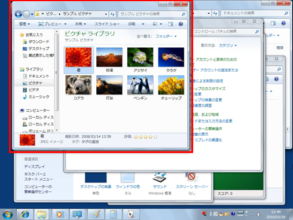The width and height of the screenshot is (293, 220).
Task: Set rating by clicking the empty fifth star
Action: 155,137
